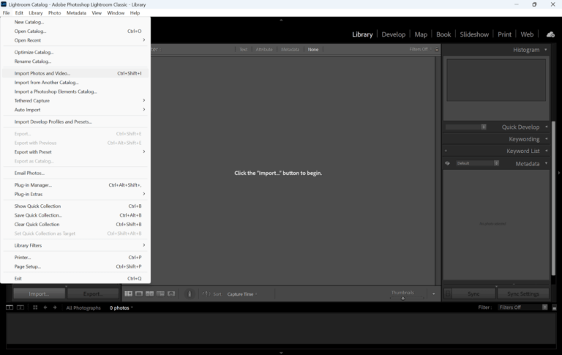
Task: Choose Email Photos
Action: coord(75,173)
